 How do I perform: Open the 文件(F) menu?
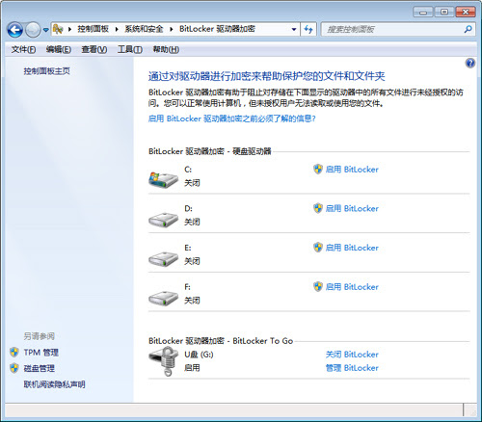click(x=23, y=49)
